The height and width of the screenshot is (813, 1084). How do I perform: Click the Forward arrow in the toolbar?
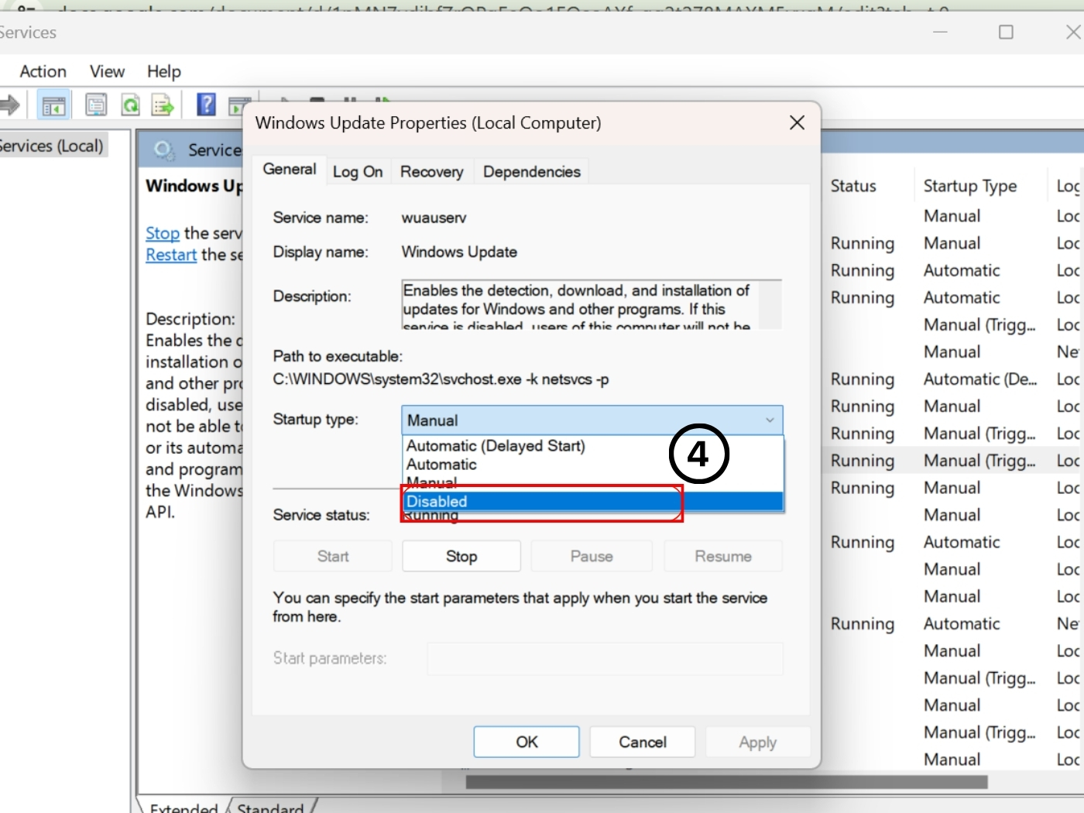point(9,105)
